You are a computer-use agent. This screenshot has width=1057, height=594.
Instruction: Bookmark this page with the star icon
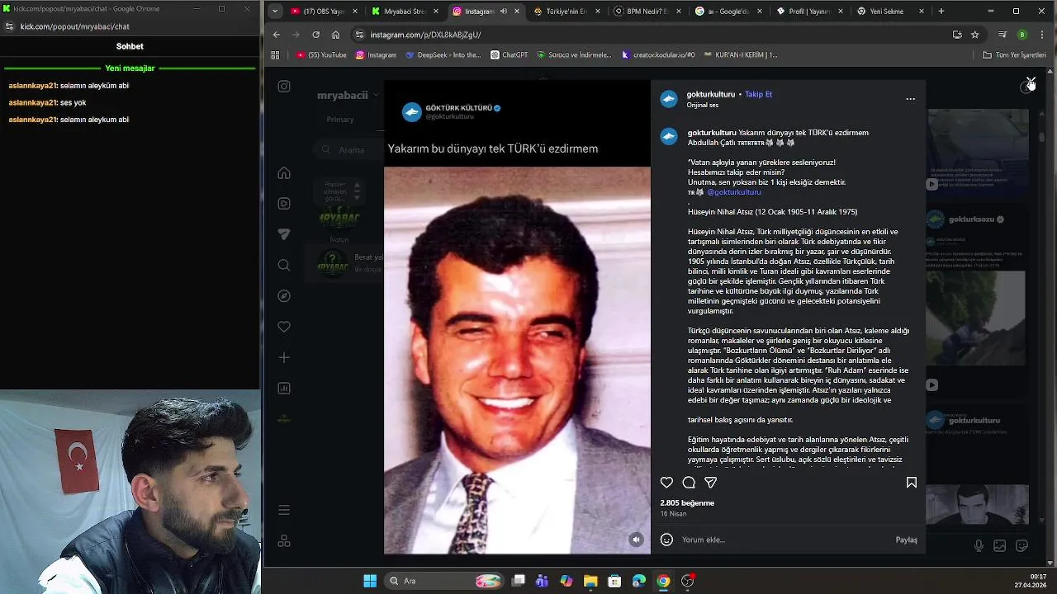(975, 35)
